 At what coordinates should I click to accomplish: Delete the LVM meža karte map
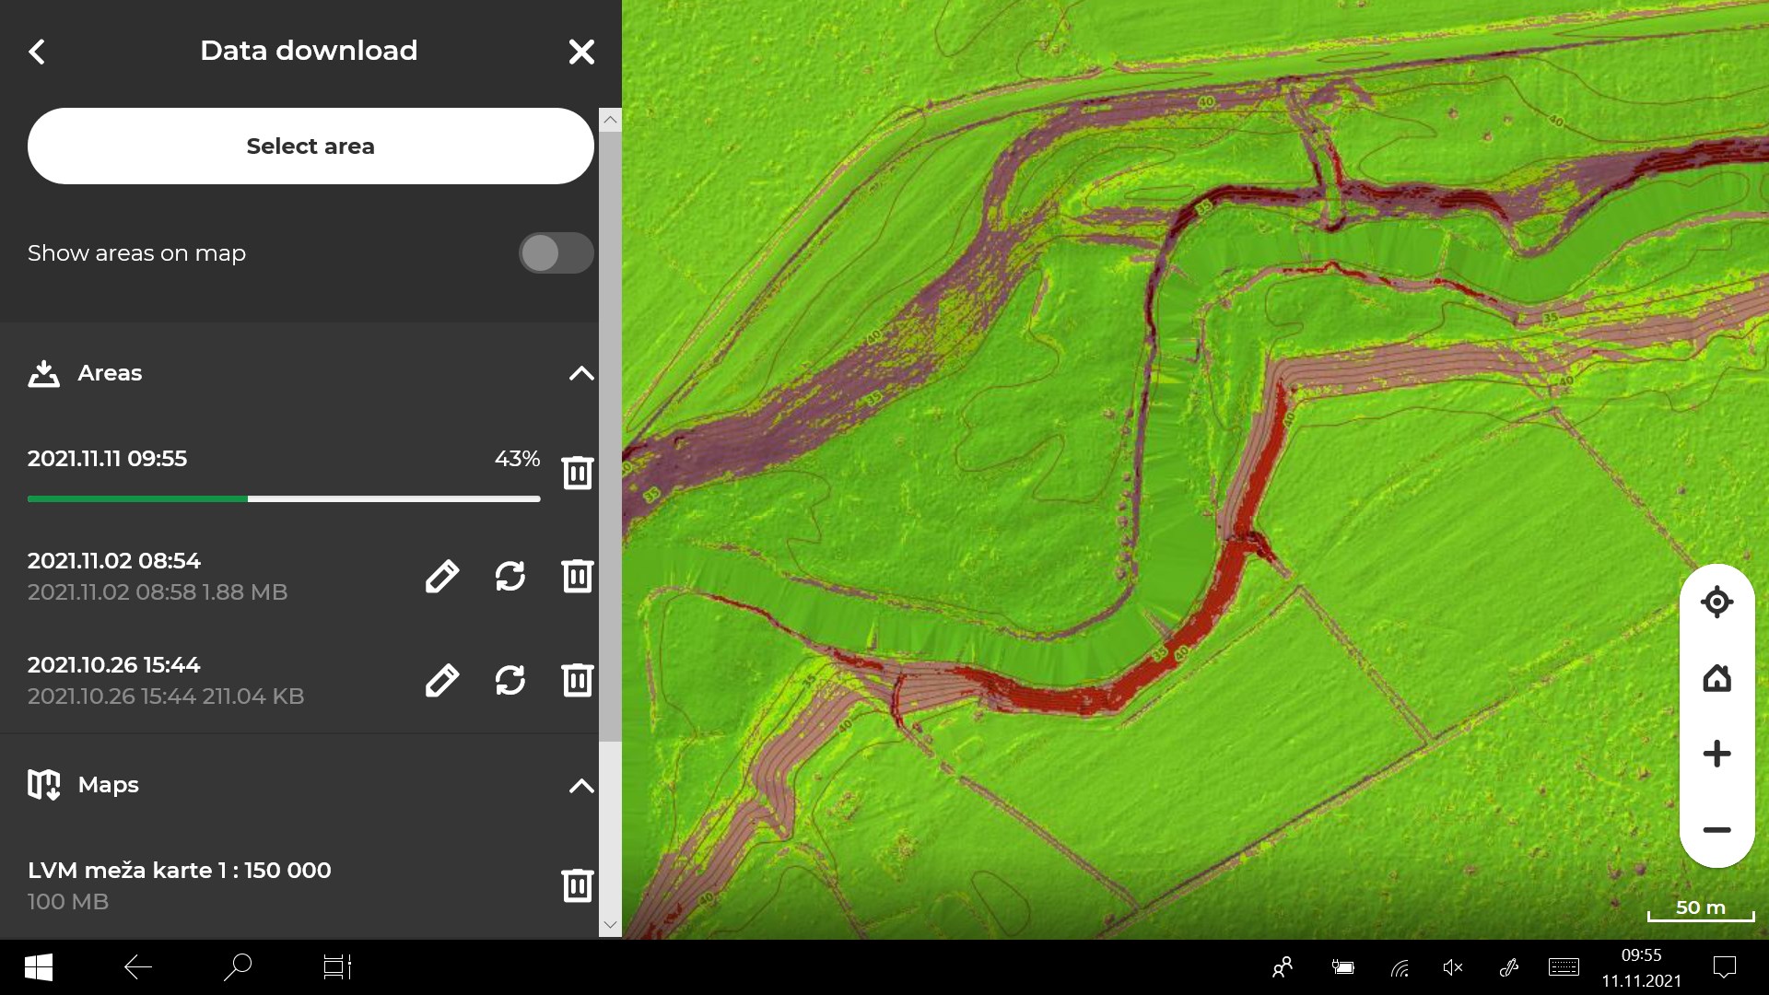click(x=578, y=885)
